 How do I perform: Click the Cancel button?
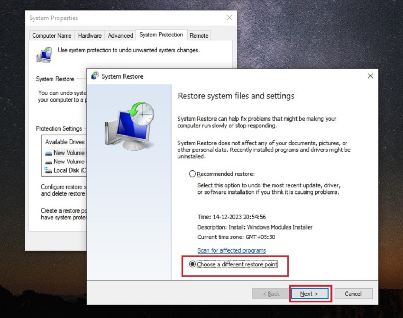click(353, 293)
